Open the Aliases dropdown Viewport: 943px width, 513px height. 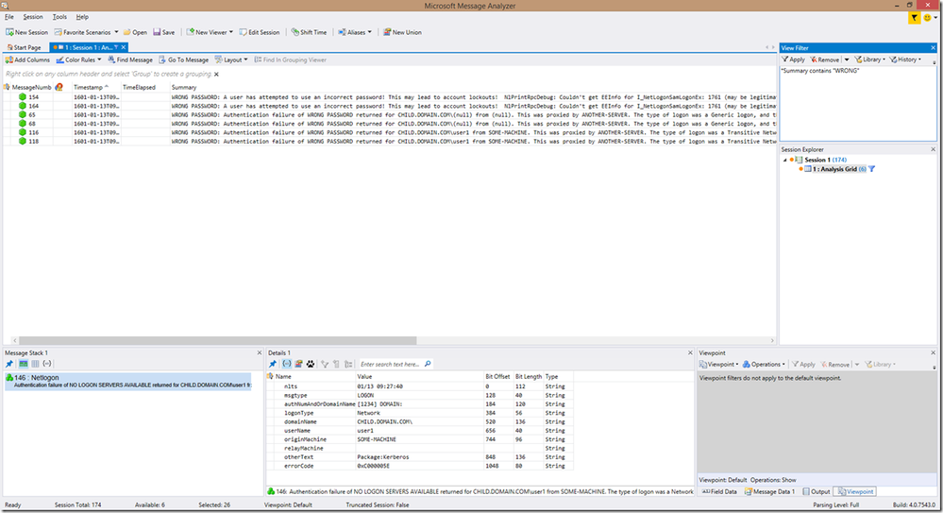355,32
